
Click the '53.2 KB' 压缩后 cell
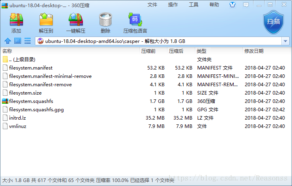(183, 68)
